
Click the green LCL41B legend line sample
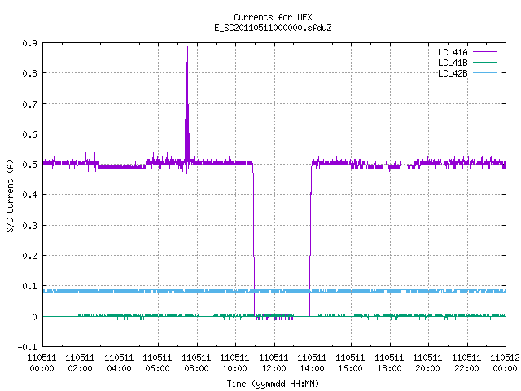coord(484,62)
